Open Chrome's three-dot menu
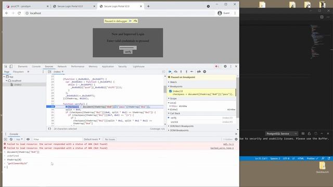The image size is (333, 187). coord(235,13)
